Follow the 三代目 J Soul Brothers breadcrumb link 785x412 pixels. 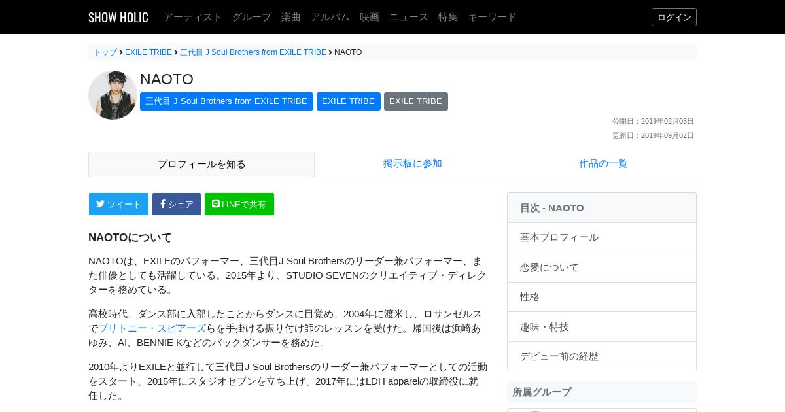(253, 52)
